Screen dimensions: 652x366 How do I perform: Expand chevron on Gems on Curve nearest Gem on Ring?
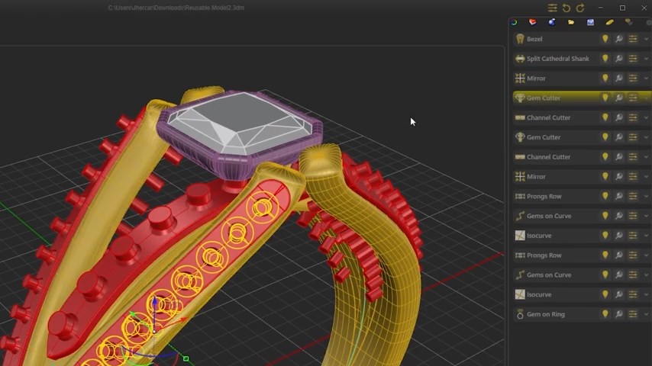[646, 275]
